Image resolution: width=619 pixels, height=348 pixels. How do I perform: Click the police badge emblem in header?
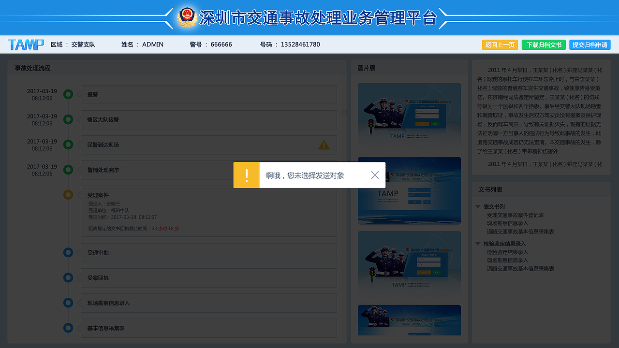click(187, 17)
